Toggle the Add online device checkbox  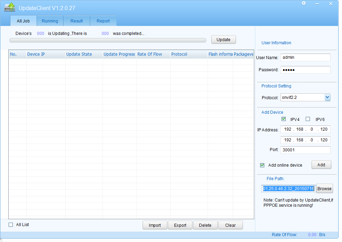(x=262, y=165)
